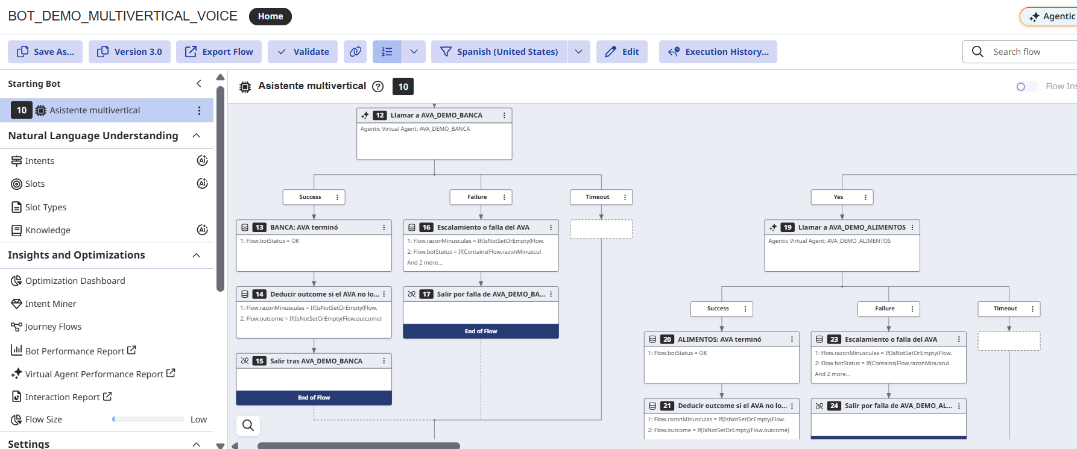
Task: Open the Version 3.0 button
Action: 130,52
